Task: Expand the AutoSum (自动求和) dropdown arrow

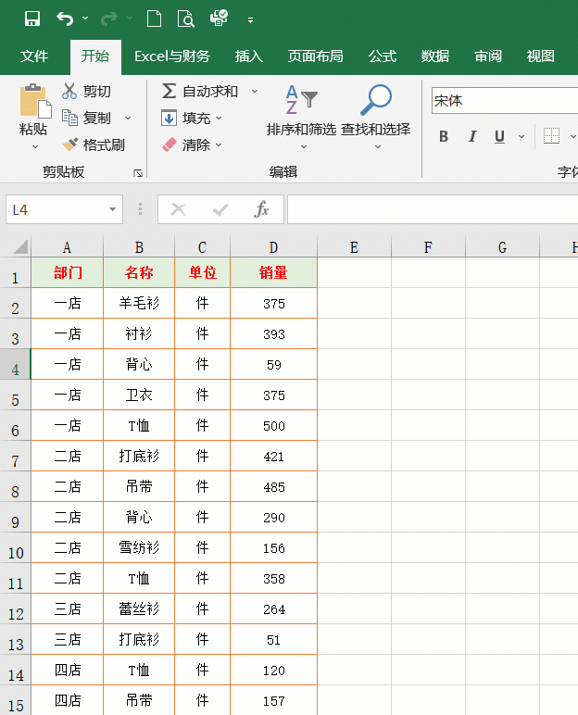Action: 255,91
